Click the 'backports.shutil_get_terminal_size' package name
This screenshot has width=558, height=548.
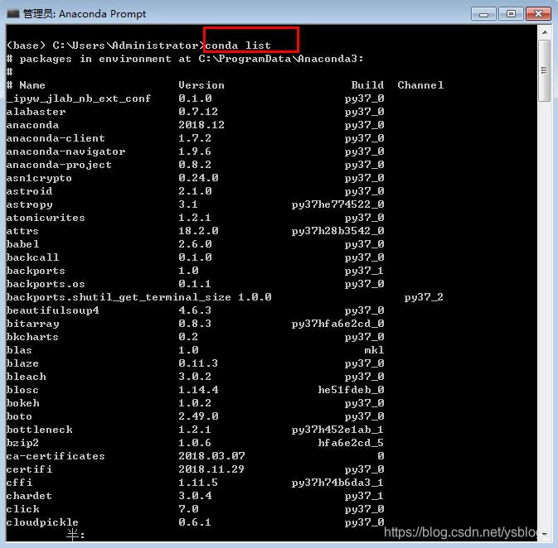coord(119,297)
